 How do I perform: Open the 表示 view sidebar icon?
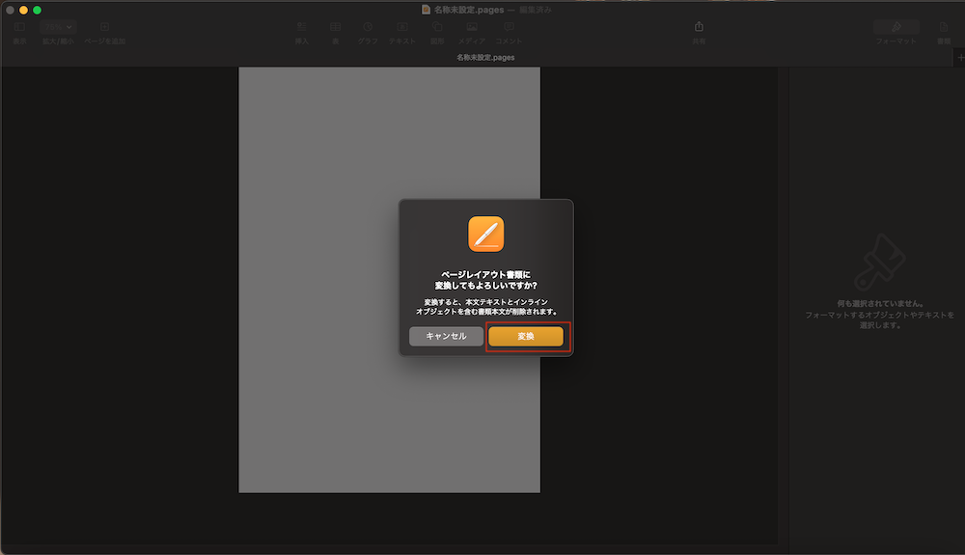19,27
